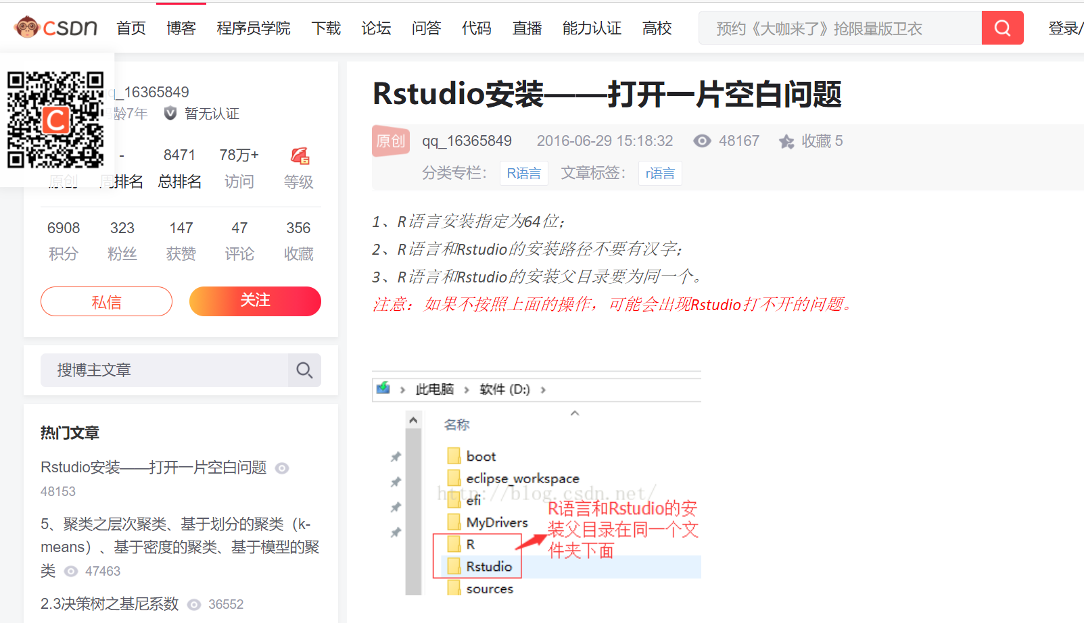Open the 下载 nav item
The image size is (1084, 623).
(326, 28)
